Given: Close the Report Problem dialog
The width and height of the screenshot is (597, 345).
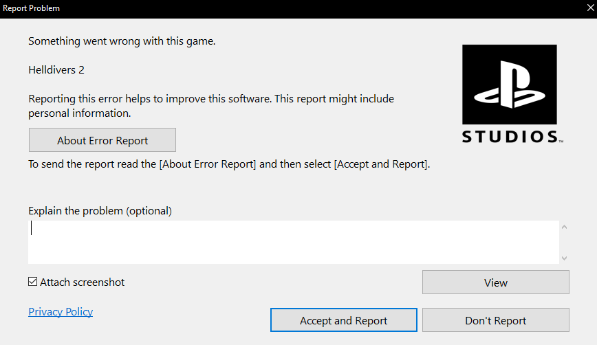Looking at the screenshot, I should click(590, 8).
